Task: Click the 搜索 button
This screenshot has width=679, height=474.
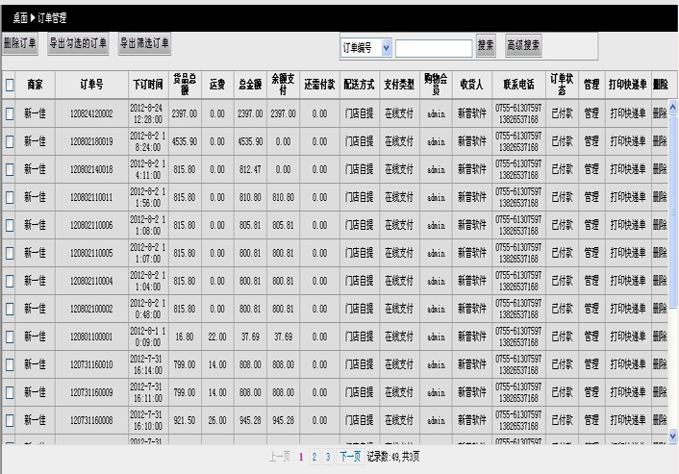Action: 486,46
